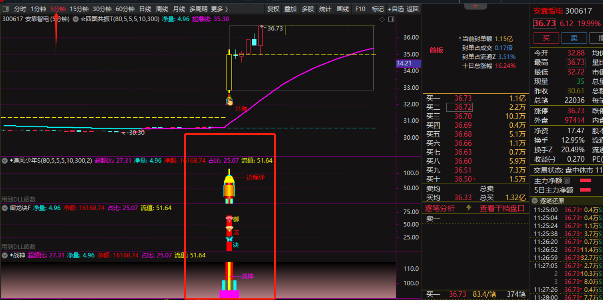Click the panel layout icon beside the diamond
The image size is (603, 300).
point(391,19)
